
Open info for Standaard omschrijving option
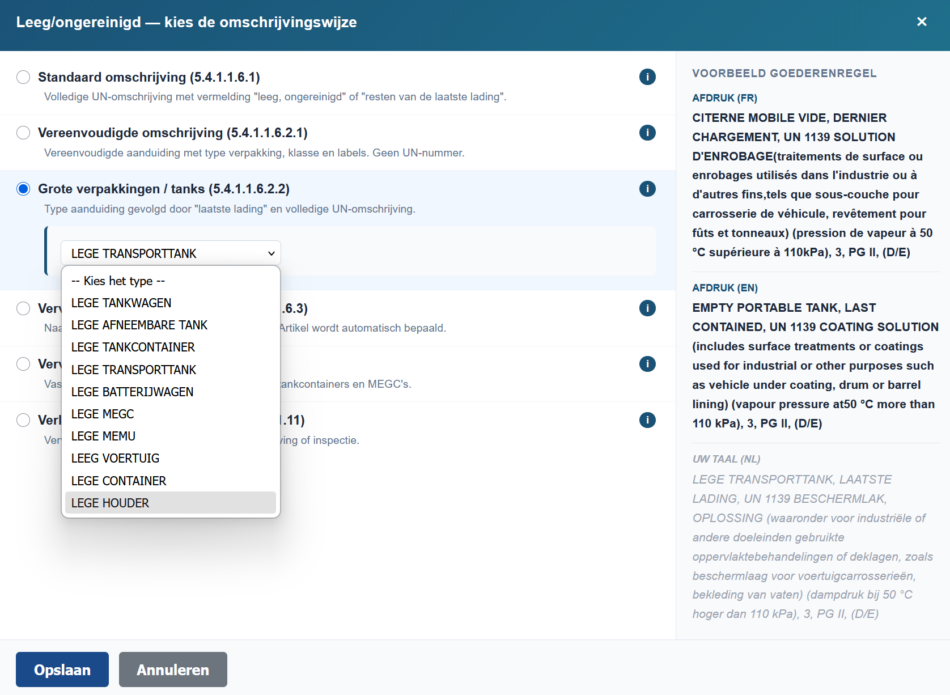(647, 77)
